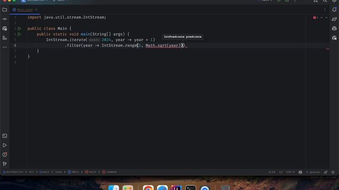Open the Main run configuration dropdown
The height and width of the screenshot is (190, 339).
point(265,1)
